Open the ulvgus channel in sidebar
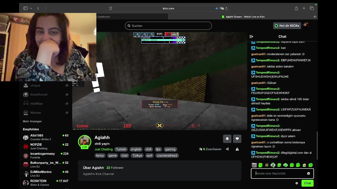 tap(45, 85)
